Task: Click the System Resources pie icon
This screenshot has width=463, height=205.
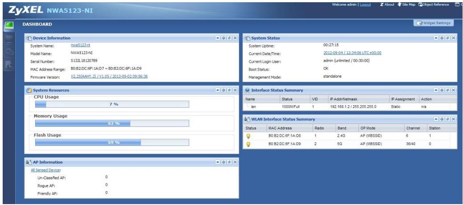Action: point(29,90)
